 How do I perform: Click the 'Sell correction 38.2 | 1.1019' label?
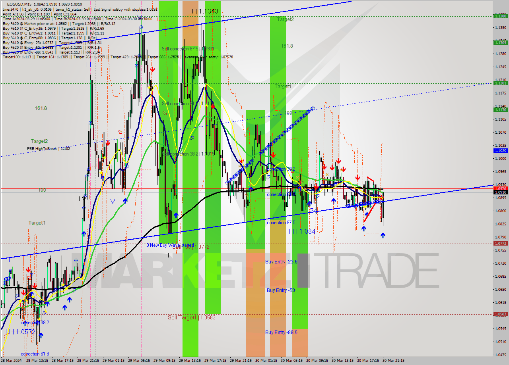(x=188, y=154)
